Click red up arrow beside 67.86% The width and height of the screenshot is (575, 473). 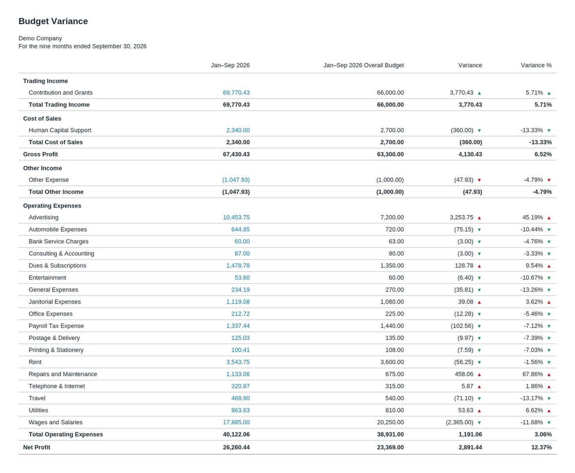pos(549,374)
